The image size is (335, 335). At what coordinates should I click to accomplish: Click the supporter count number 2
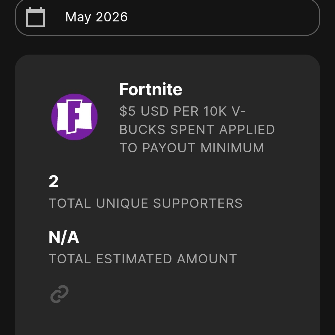[x=54, y=181]
